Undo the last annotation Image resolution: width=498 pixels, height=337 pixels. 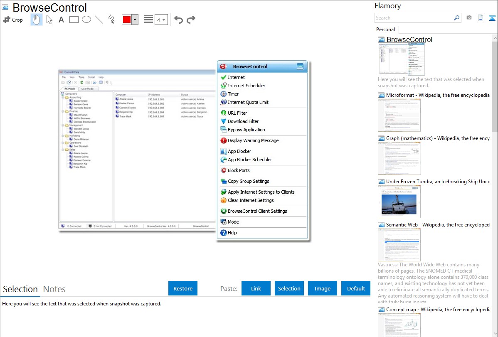click(178, 20)
